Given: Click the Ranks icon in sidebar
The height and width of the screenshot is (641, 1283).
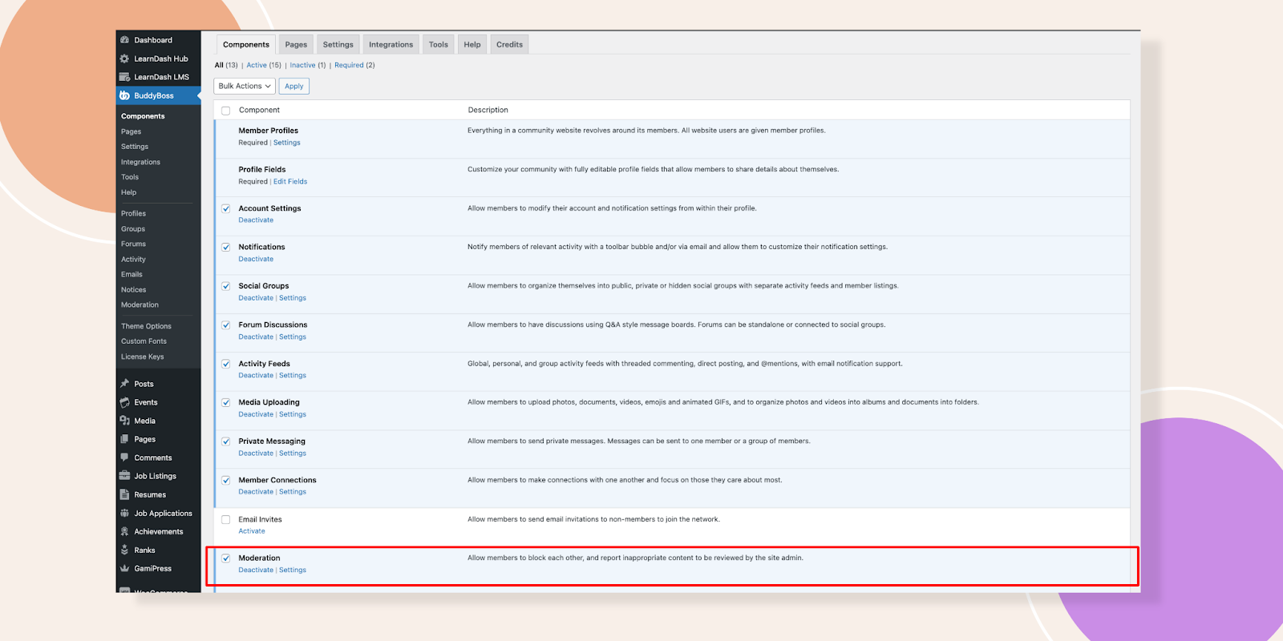Looking at the screenshot, I should tap(124, 550).
